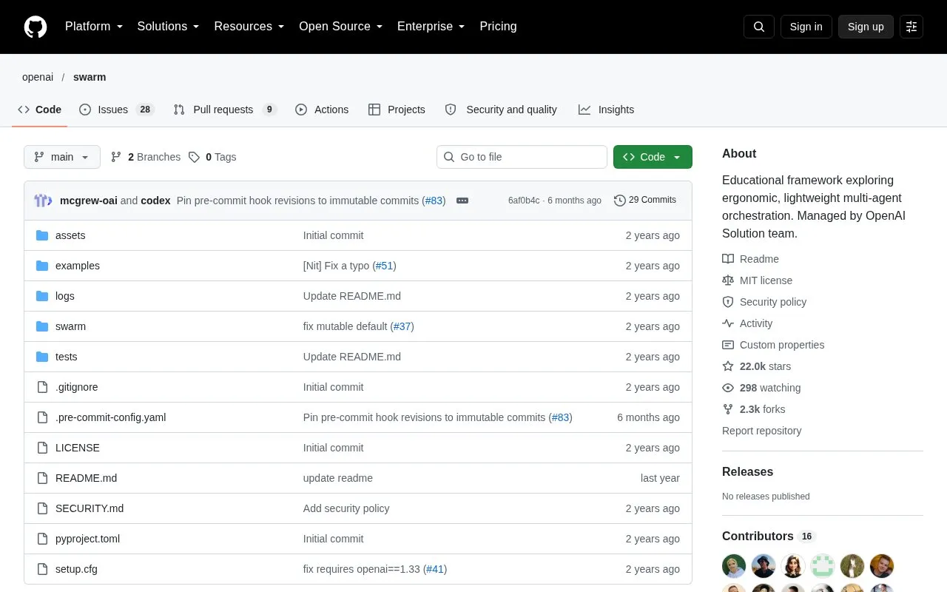Click the Activity pulse icon
This screenshot has width=947, height=592.
(728, 323)
